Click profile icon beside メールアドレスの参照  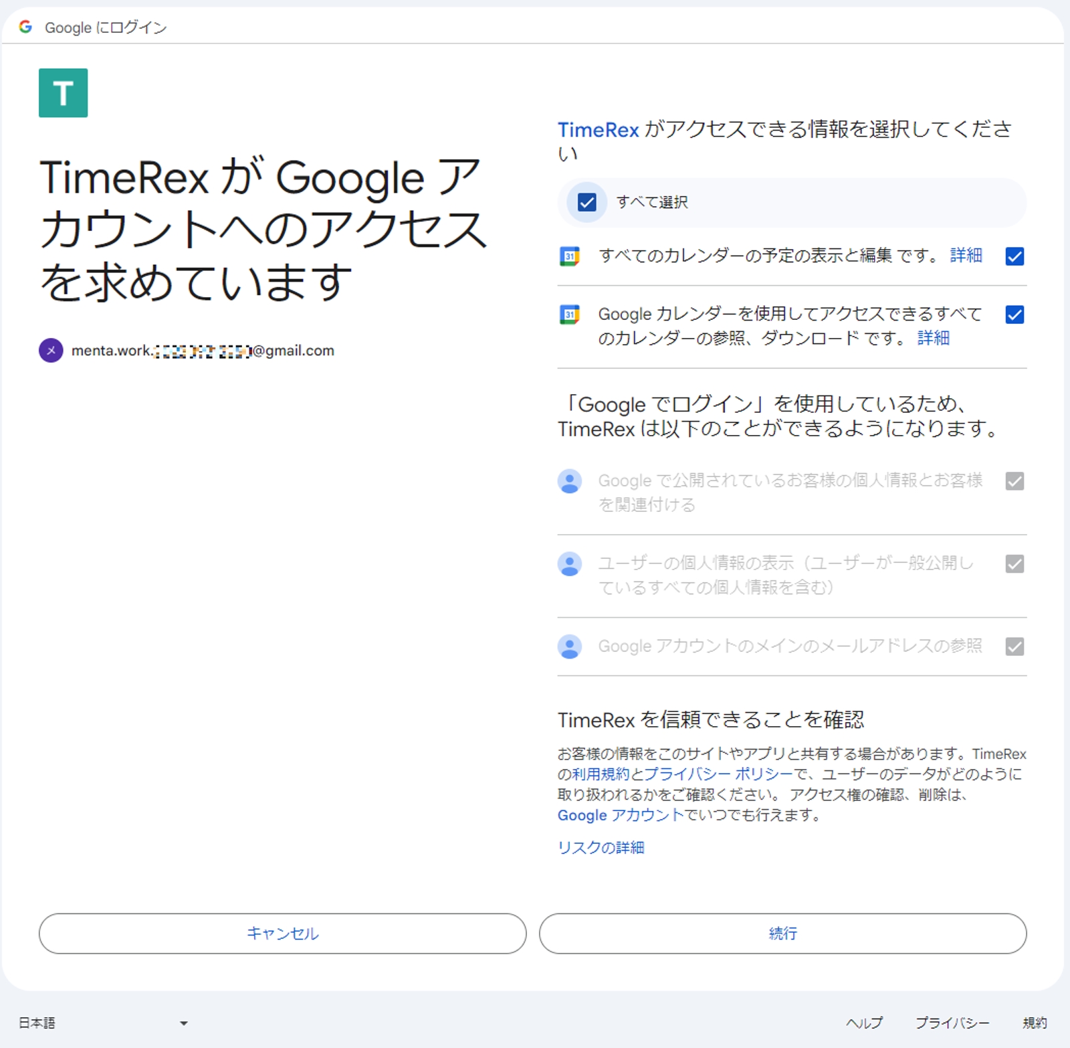[x=569, y=646]
